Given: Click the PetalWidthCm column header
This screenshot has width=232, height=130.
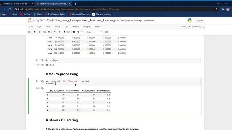Looking at the screenshot, I should tap(103, 91).
